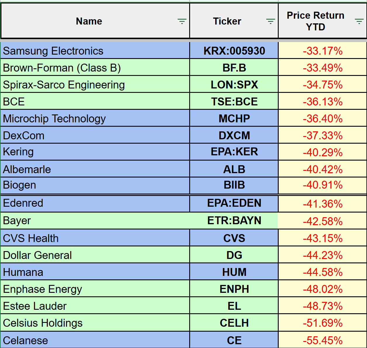Select the Biogen name cell
Viewport: 367px width, 348px height.
click(x=20, y=185)
